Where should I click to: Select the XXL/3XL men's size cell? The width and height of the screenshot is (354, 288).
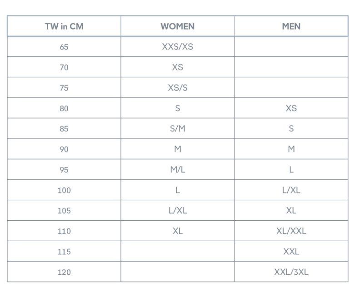tap(291, 272)
